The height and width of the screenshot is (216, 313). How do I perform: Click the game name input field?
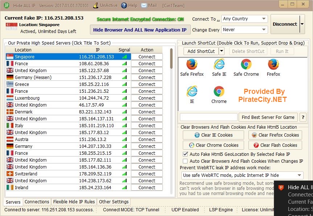[209, 117]
